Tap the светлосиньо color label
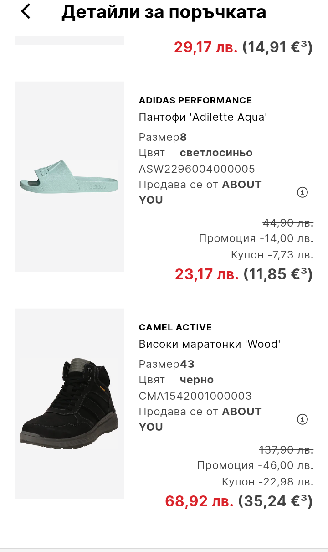The height and width of the screenshot is (552, 328). pyautogui.click(x=216, y=153)
